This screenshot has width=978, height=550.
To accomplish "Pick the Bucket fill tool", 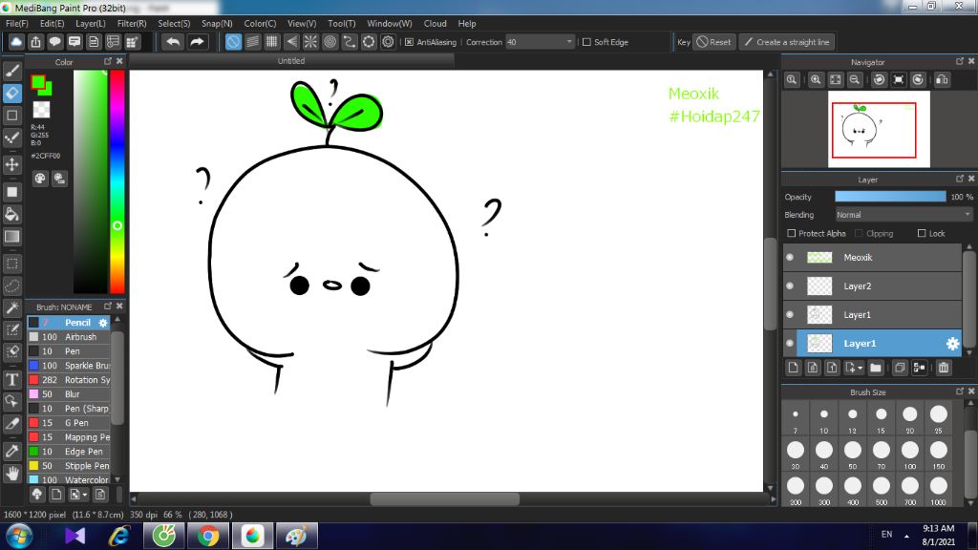I will tap(11, 215).
